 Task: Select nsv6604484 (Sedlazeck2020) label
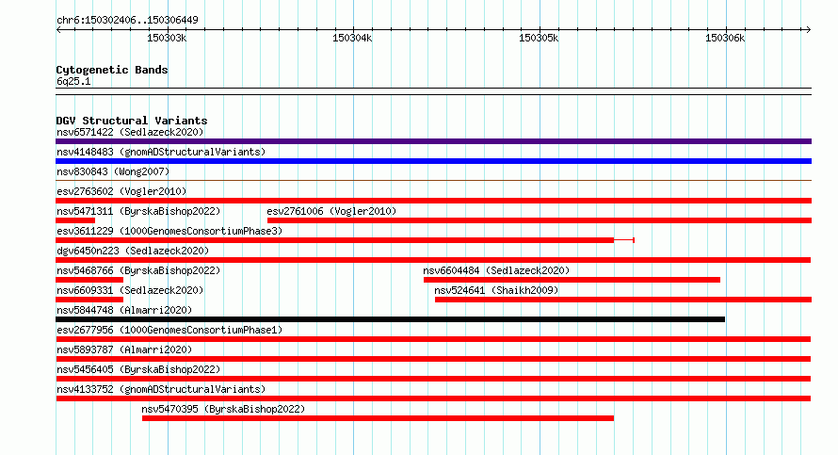pos(496,270)
